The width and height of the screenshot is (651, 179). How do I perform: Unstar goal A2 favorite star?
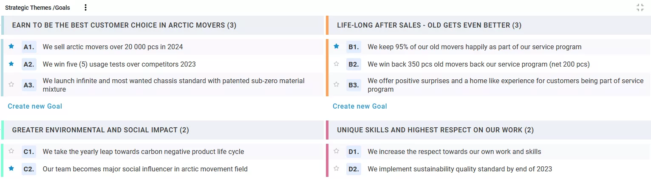point(11,64)
